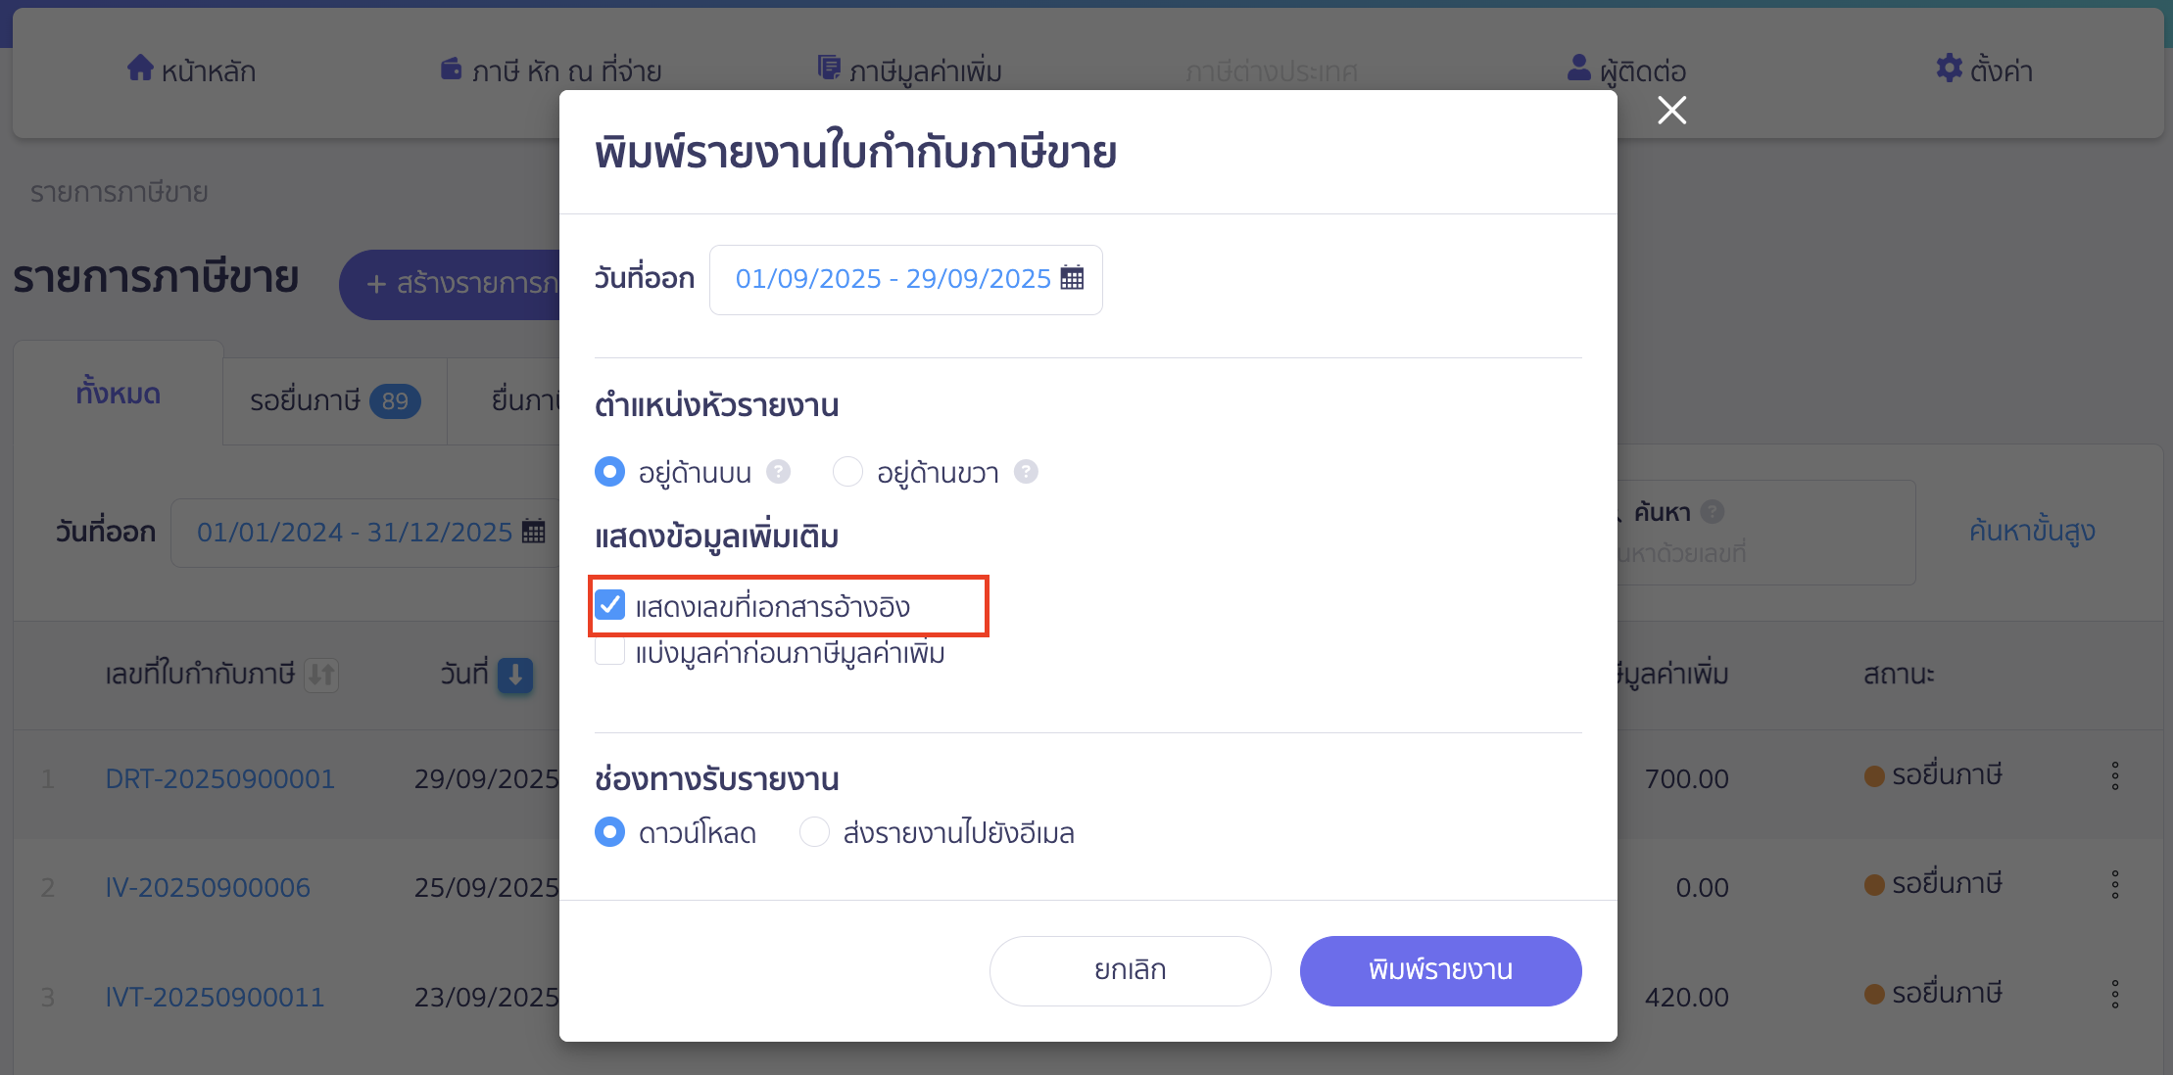The width and height of the screenshot is (2173, 1075).
Task: Select ส่งรายงานไปยังอีเมล delivery option
Action: tap(814, 831)
